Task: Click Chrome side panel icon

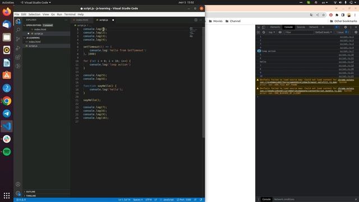Action: click(x=343, y=15)
